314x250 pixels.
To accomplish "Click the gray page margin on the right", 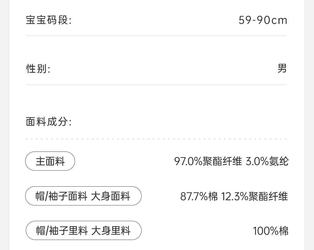I will pos(309,125).
